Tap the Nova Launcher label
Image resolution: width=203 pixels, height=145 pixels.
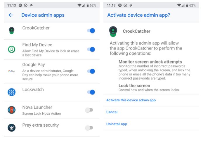point(37,107)
